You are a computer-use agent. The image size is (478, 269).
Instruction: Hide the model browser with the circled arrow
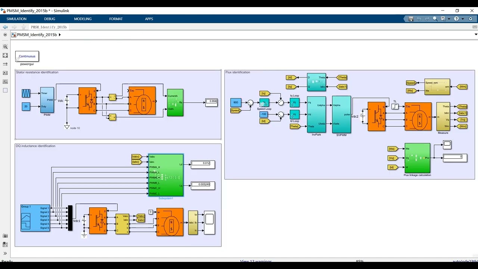click(5, 34)
